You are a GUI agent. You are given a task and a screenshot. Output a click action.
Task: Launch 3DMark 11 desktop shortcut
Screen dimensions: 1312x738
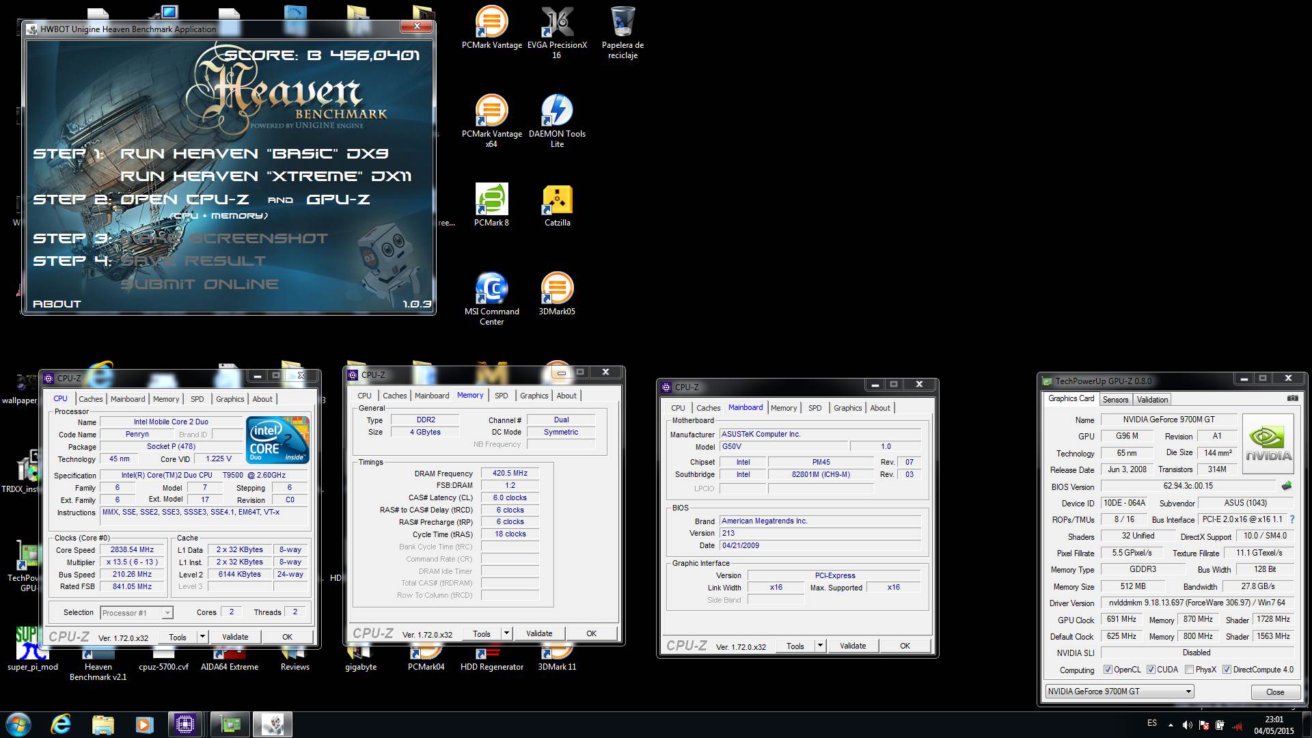point(557,659)
